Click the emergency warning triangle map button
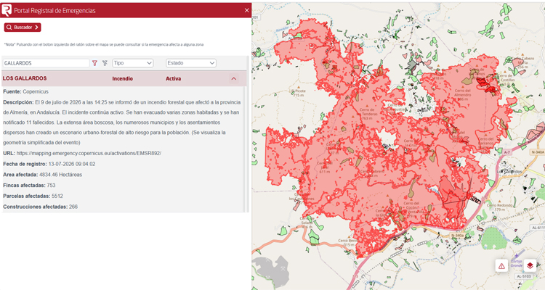This screenshot has width=545, height=290. (x=501, y=266)
